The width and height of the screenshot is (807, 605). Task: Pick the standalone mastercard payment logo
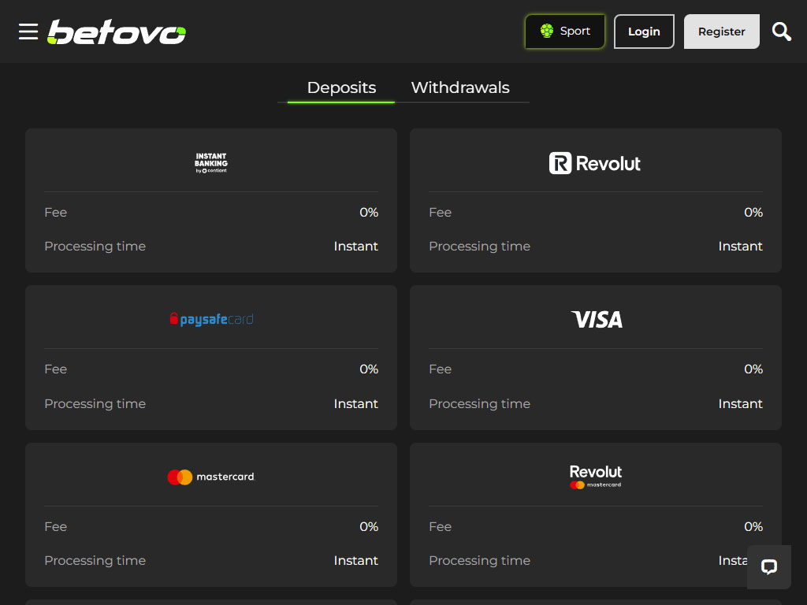(211, 477)
